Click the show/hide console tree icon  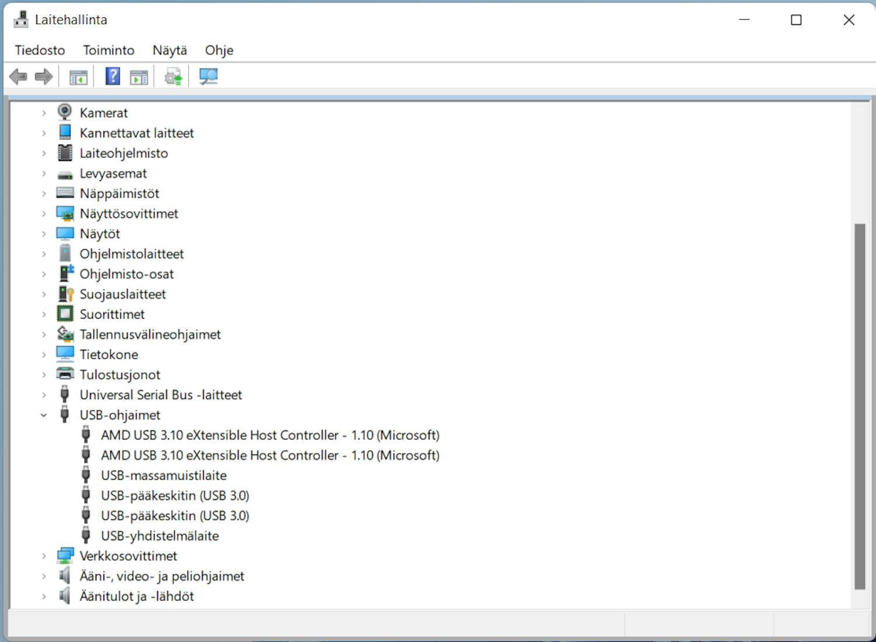78,76
